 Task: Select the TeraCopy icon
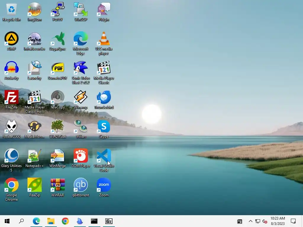[x=58, y=100]
